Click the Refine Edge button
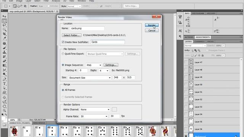The width and height of the screenshot is (244, 137). (131, 6)
